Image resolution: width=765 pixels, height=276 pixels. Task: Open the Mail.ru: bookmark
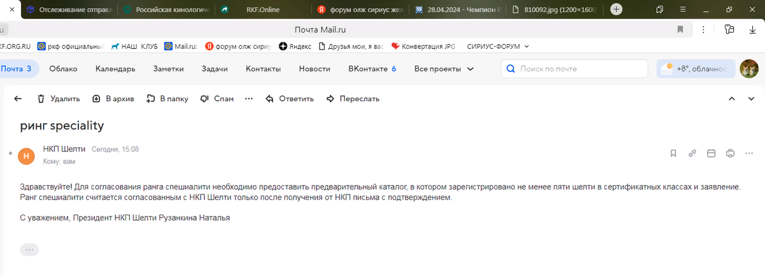tap(180, 46)
